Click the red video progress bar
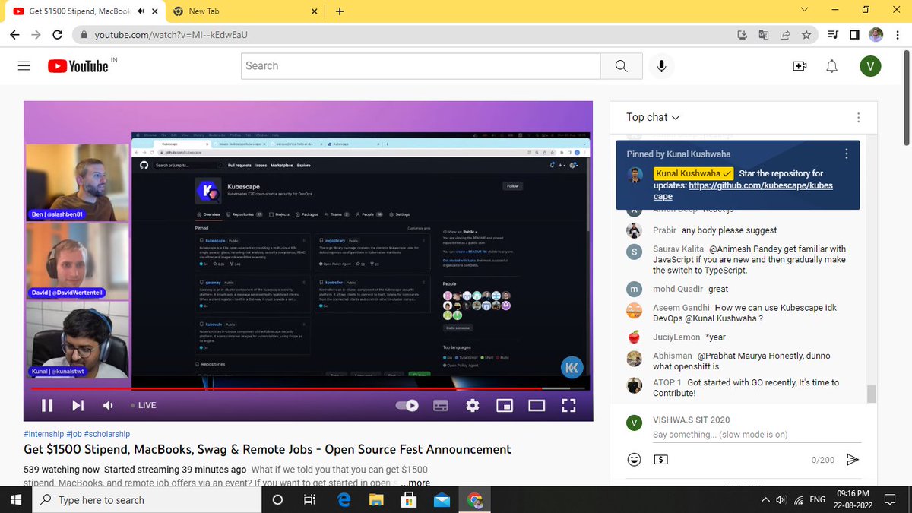Viewport: 912px width, 513px height. [x=308, y=388]
